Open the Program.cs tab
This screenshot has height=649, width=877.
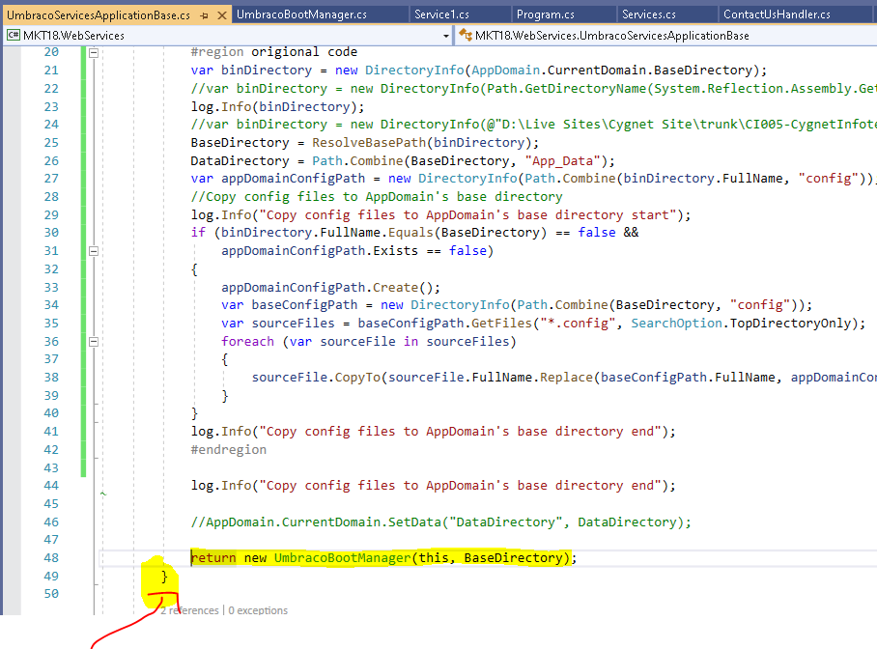point(544,15)
